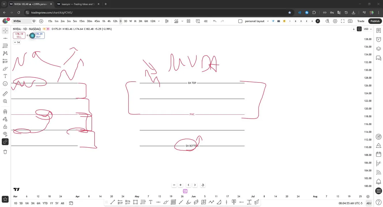
Task: Open notifications bell in right sidebar
Action: 379,182
